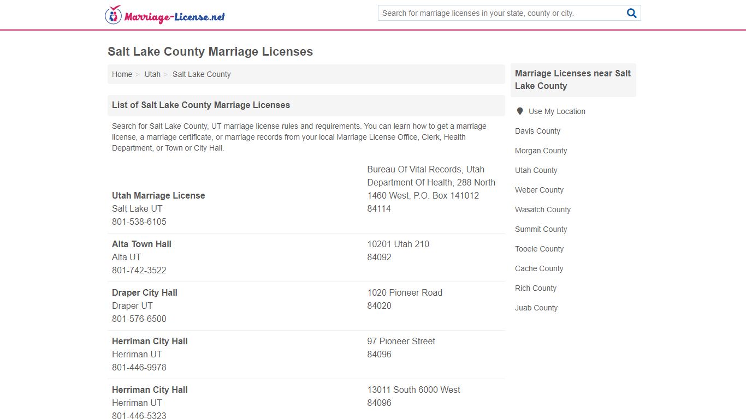Open Wasatch County link
The width and height of the screenshot is (746, 419).
tap(542, 209)
